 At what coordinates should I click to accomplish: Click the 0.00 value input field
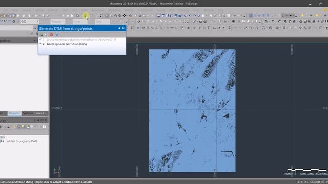(29, 21)
